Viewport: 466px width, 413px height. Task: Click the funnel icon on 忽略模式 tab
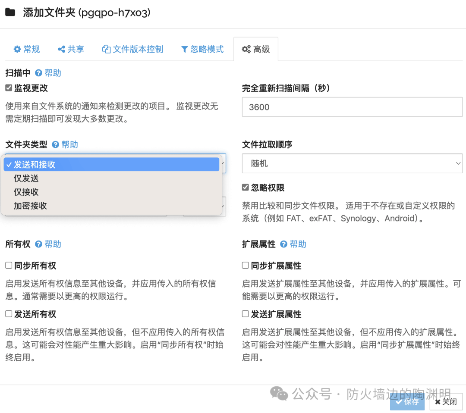(x=184, y=50)
